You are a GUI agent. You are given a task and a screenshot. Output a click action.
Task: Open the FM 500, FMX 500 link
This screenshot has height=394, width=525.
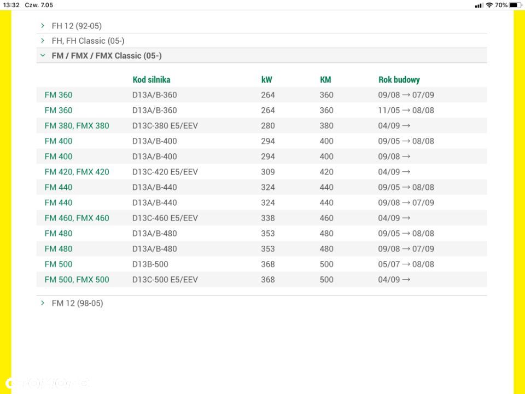coord(77,280)
